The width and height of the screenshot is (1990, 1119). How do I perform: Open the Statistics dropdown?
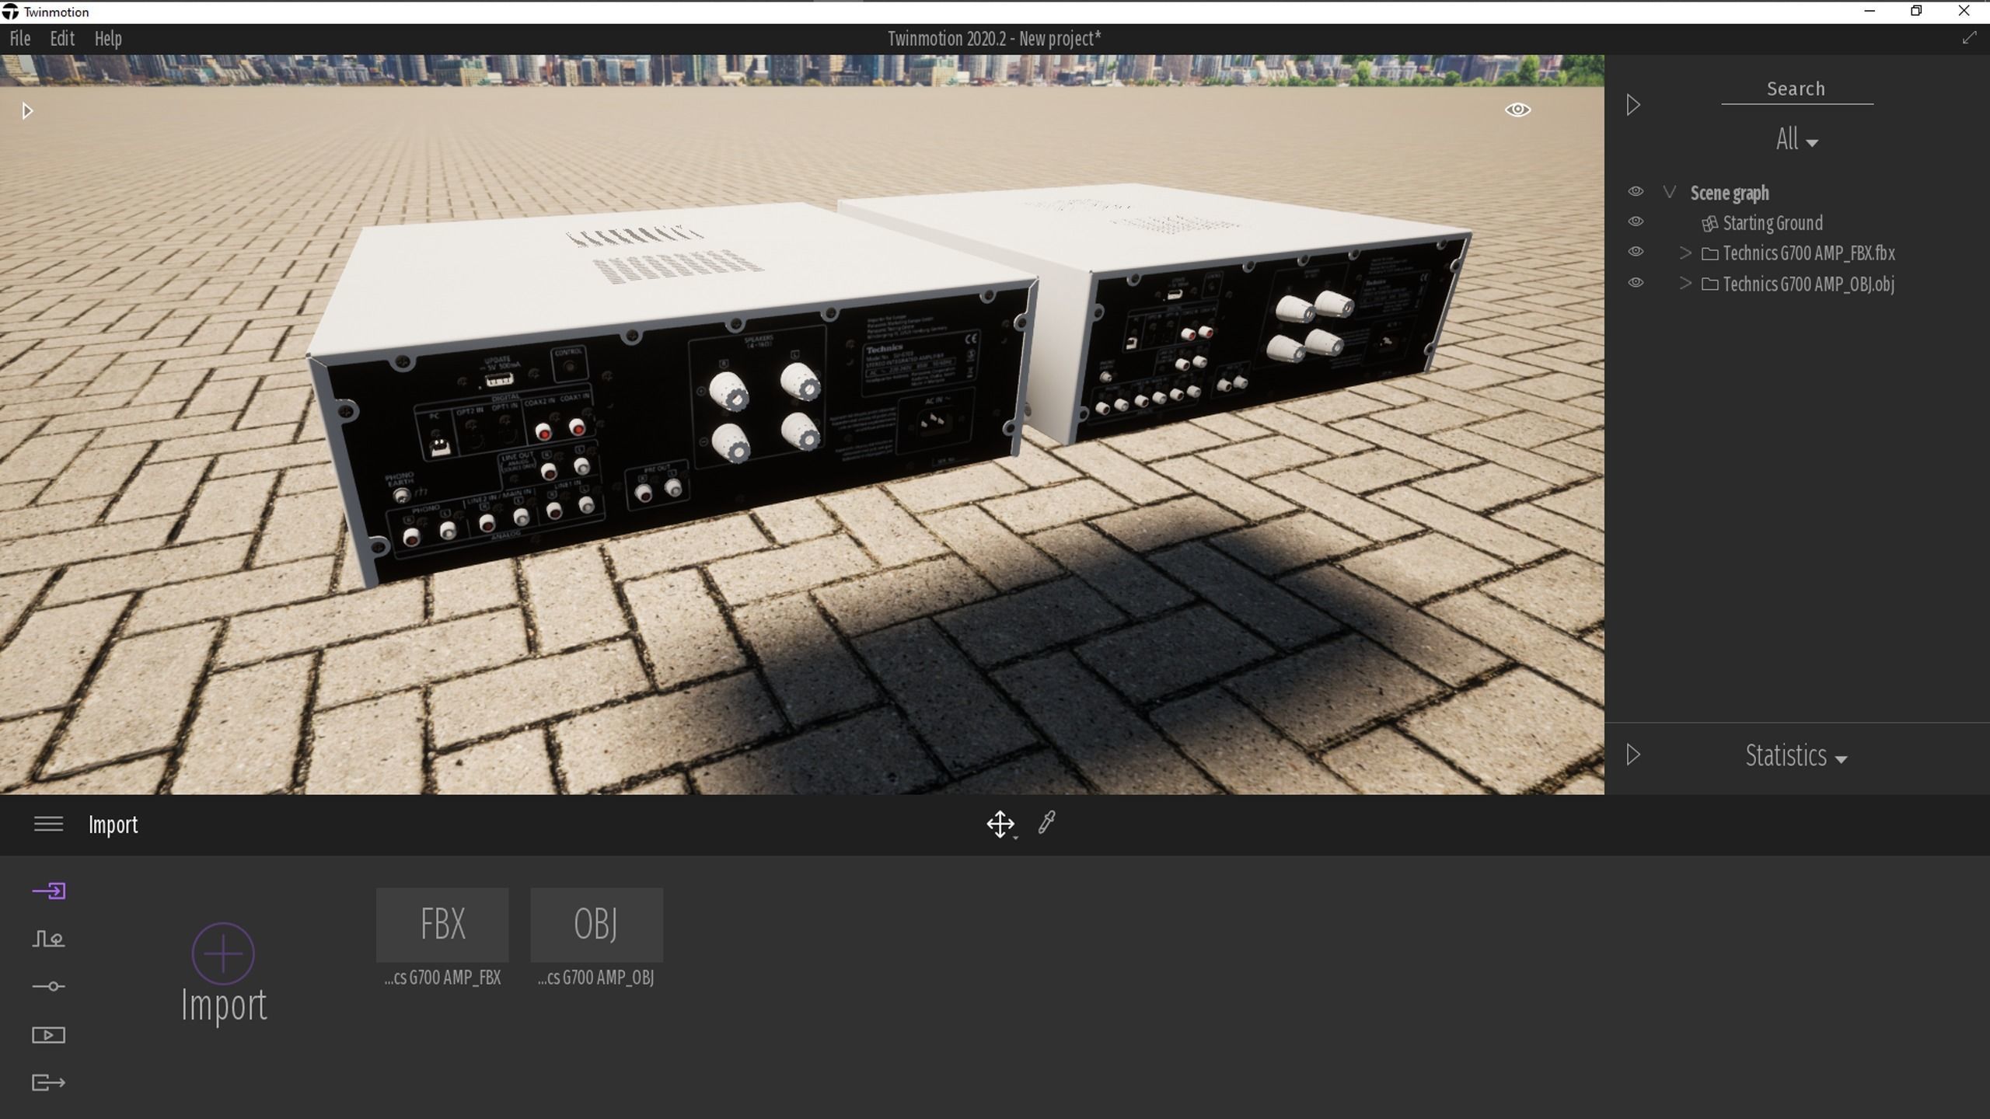1796,756
